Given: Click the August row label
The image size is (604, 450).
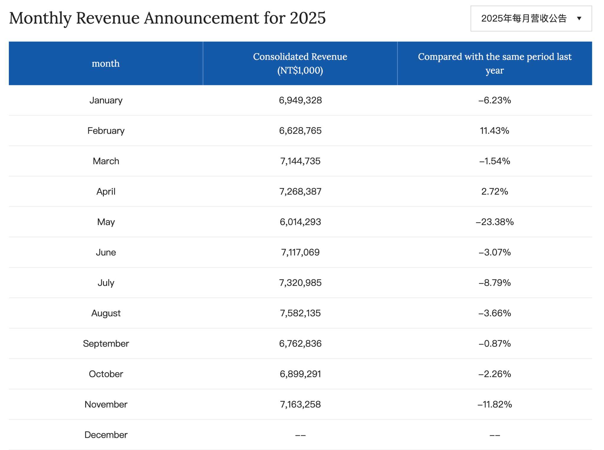Looking at the screenshot, I should 106,313.
